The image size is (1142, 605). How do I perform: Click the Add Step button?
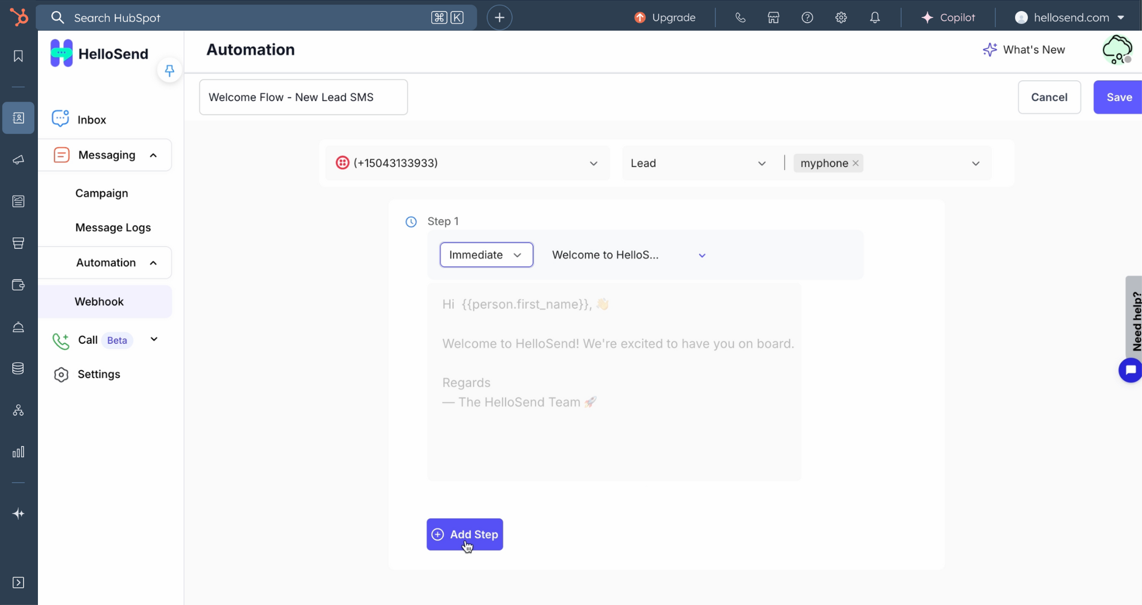click(x=464, y=534)
